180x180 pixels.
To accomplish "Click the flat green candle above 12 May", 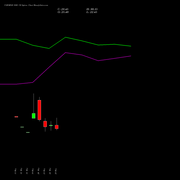I will [x=22, y=127].
